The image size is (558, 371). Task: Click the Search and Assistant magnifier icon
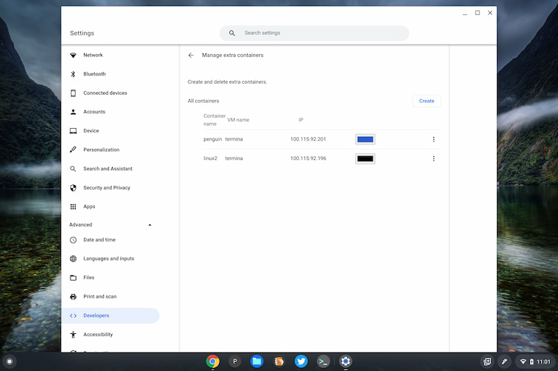[x=73, y=169]
